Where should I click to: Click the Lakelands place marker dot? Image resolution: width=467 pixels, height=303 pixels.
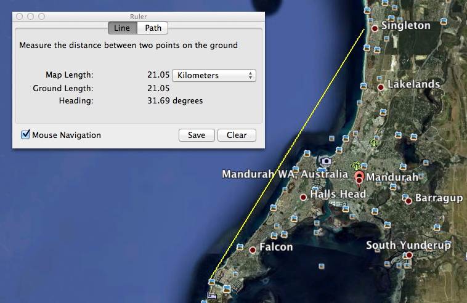pyautogui.click(x=381, y=87)
